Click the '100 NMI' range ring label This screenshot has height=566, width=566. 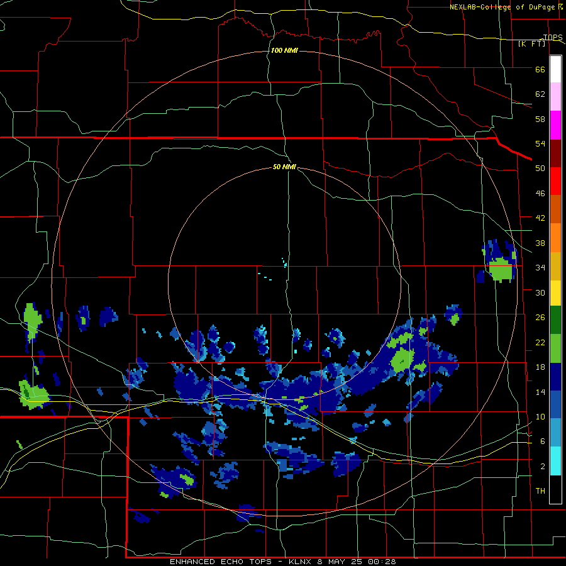click(x=284, y=50)
